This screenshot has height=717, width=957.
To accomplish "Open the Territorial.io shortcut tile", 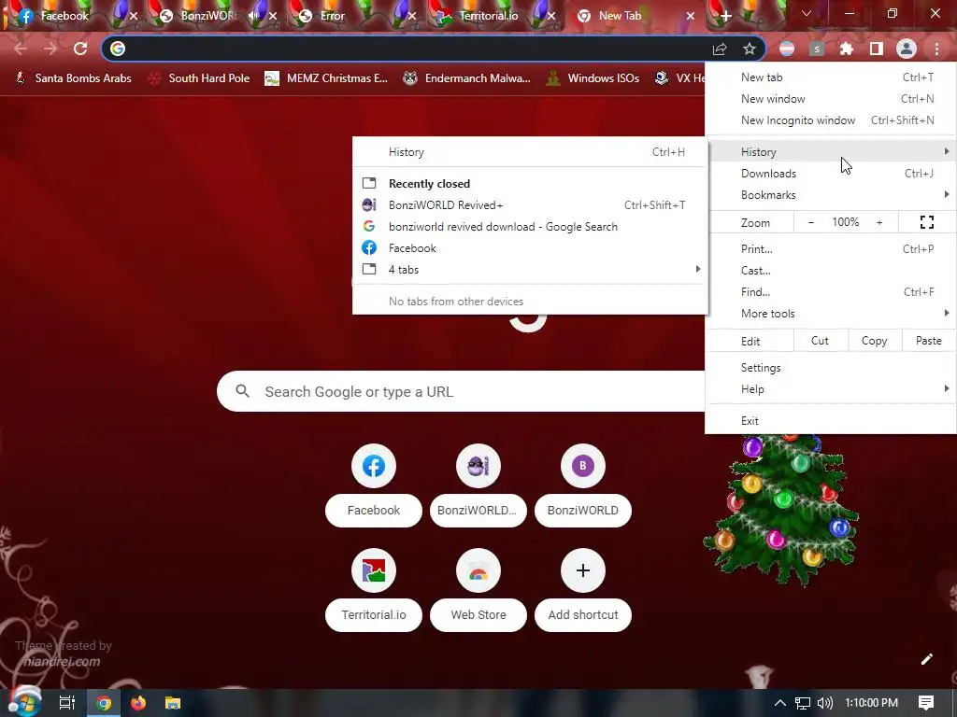I will (374, 589).
